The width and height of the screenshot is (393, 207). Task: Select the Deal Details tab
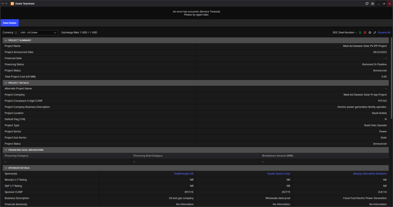9,23
